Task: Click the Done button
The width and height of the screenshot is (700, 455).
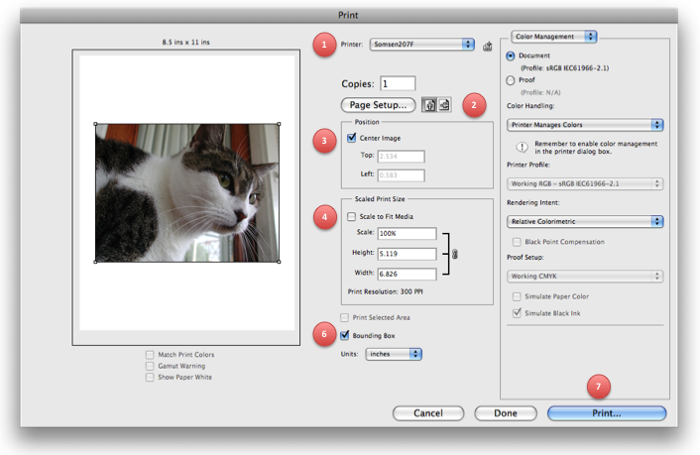Action: (x=506, y=413)
